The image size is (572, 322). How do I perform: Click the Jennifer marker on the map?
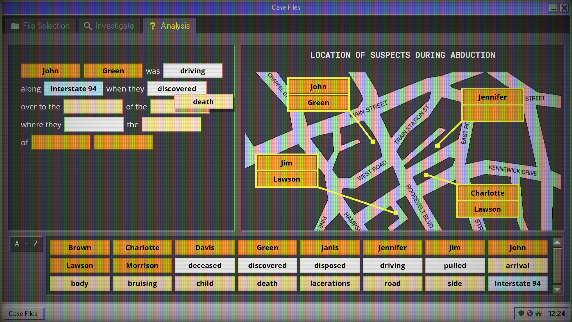coord(492,97)
